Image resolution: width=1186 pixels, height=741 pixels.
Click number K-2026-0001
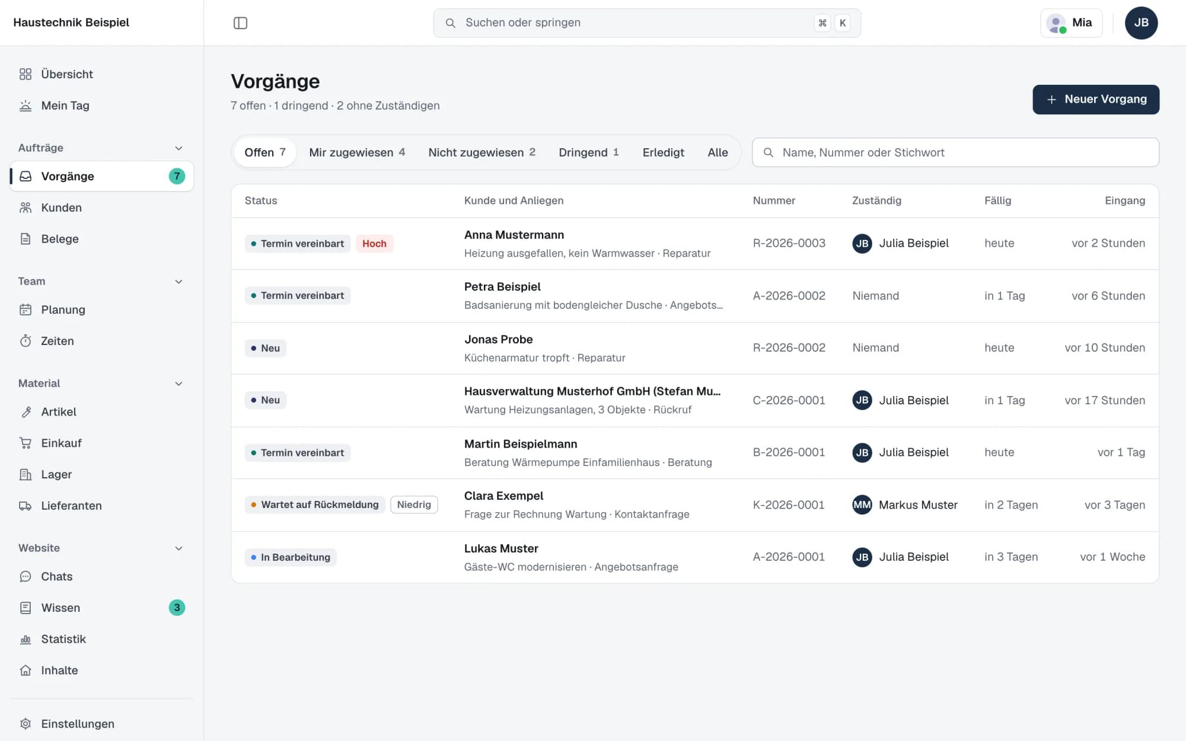pyautogui.click(x=788, y=505)
